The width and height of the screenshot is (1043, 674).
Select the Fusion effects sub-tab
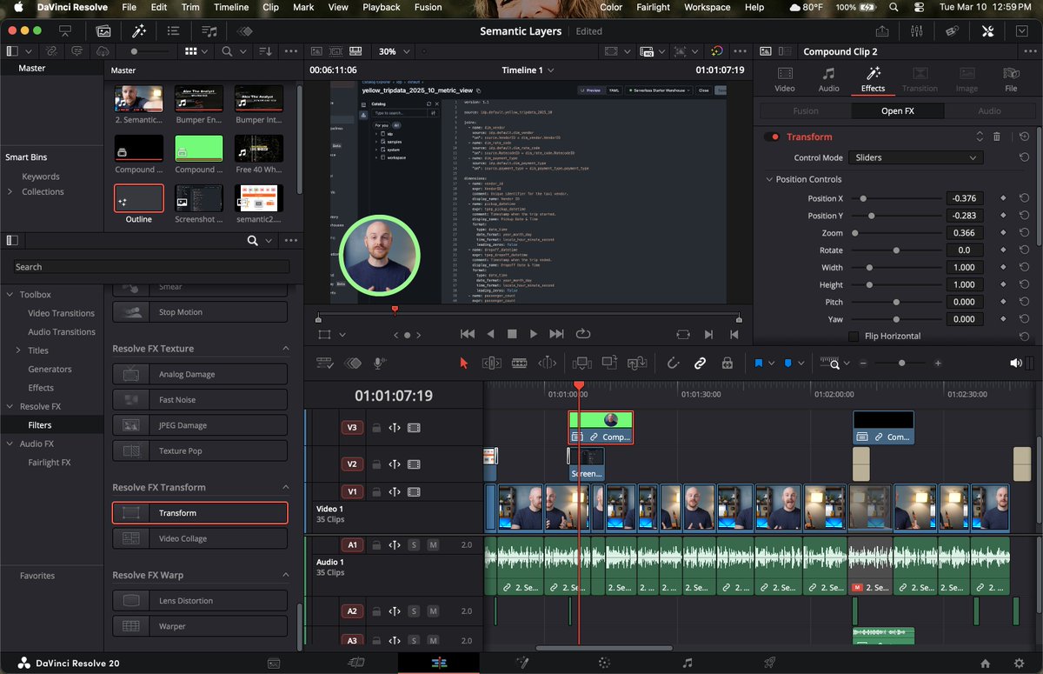[x=806, y=111]
